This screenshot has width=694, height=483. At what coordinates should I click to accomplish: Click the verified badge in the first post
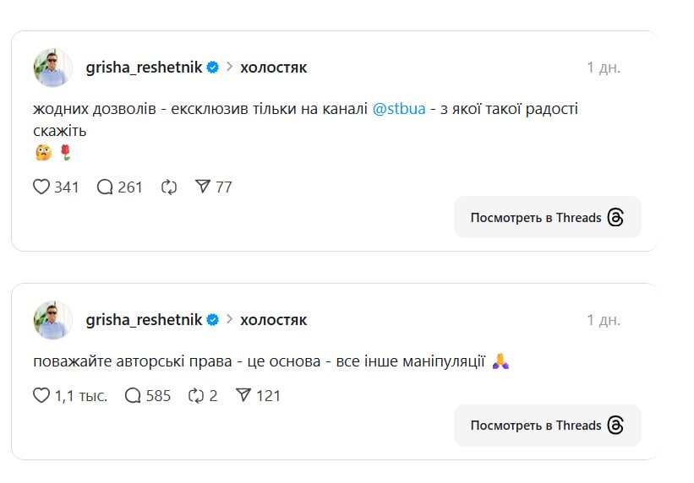(x=213, y=68)
